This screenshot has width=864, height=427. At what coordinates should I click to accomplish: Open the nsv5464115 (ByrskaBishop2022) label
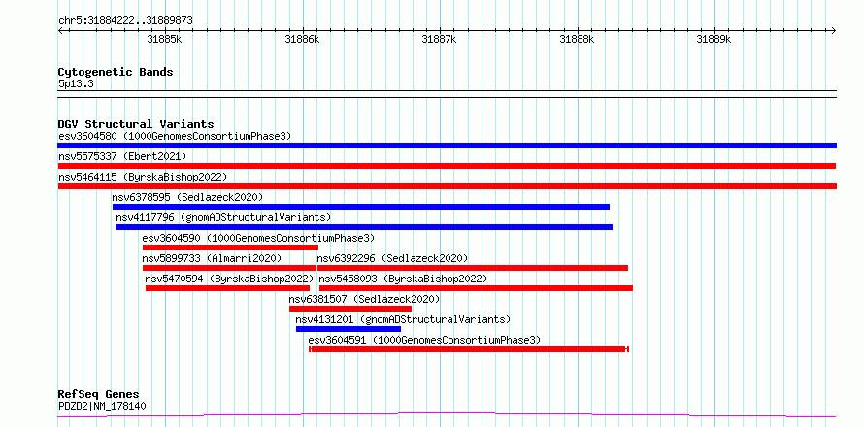coord(143,177)
